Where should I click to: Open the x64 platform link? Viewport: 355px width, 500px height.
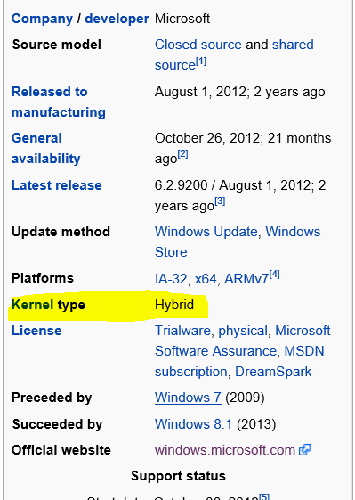(x=206, y=279)
